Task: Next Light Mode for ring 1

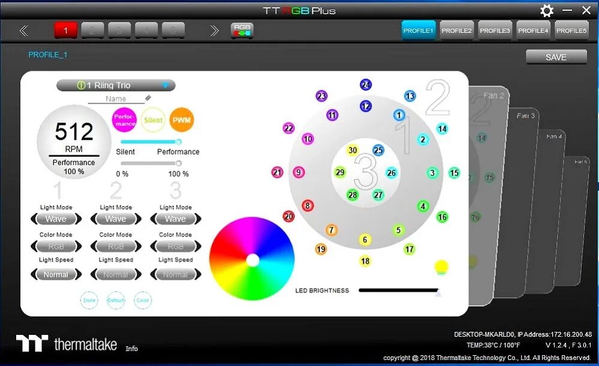Action: [79, 219]
